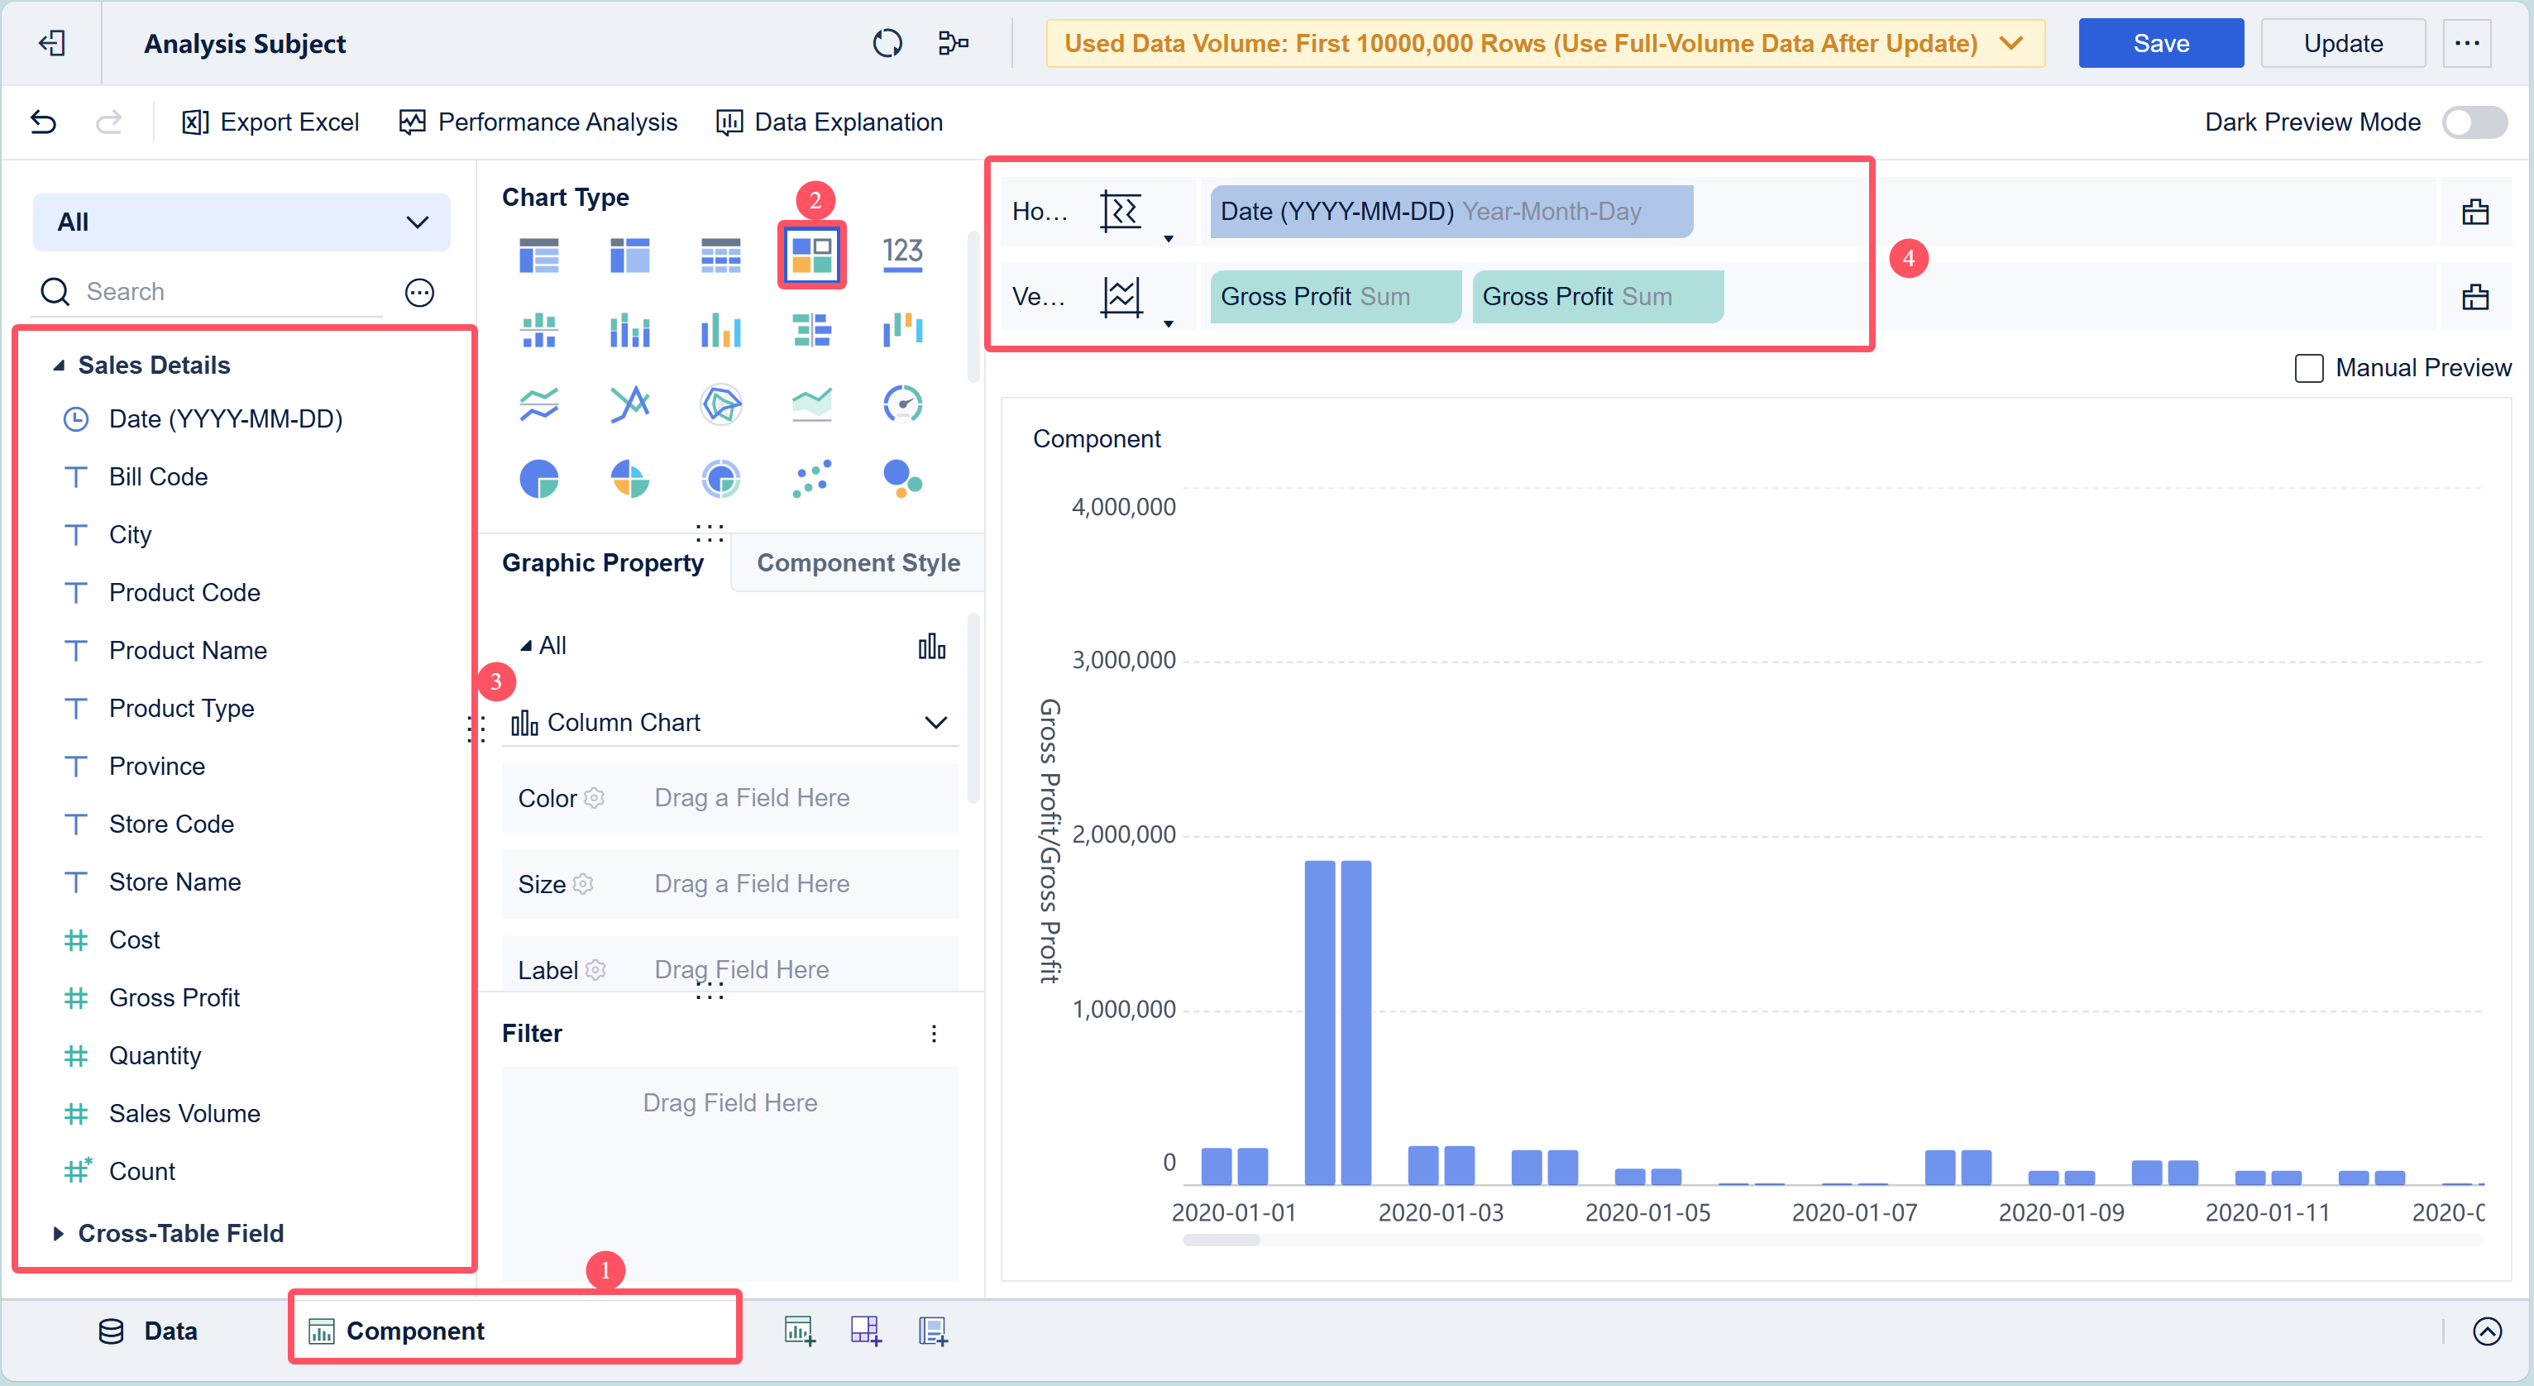Collapse the Sales Details tree group
2534x1386 pixels.
click(x=59, y=365)
